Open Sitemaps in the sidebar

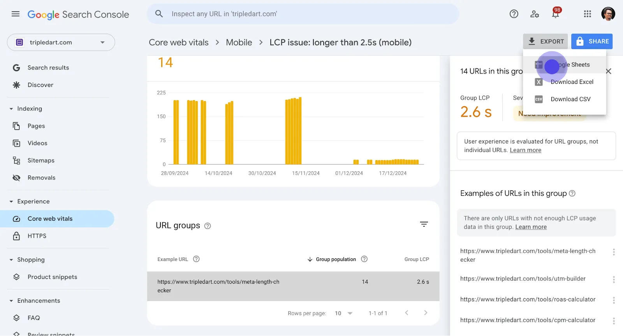pos(41,160)
